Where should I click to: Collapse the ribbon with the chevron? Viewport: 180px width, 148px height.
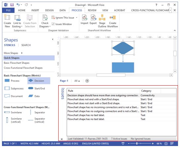coord(175,30)
